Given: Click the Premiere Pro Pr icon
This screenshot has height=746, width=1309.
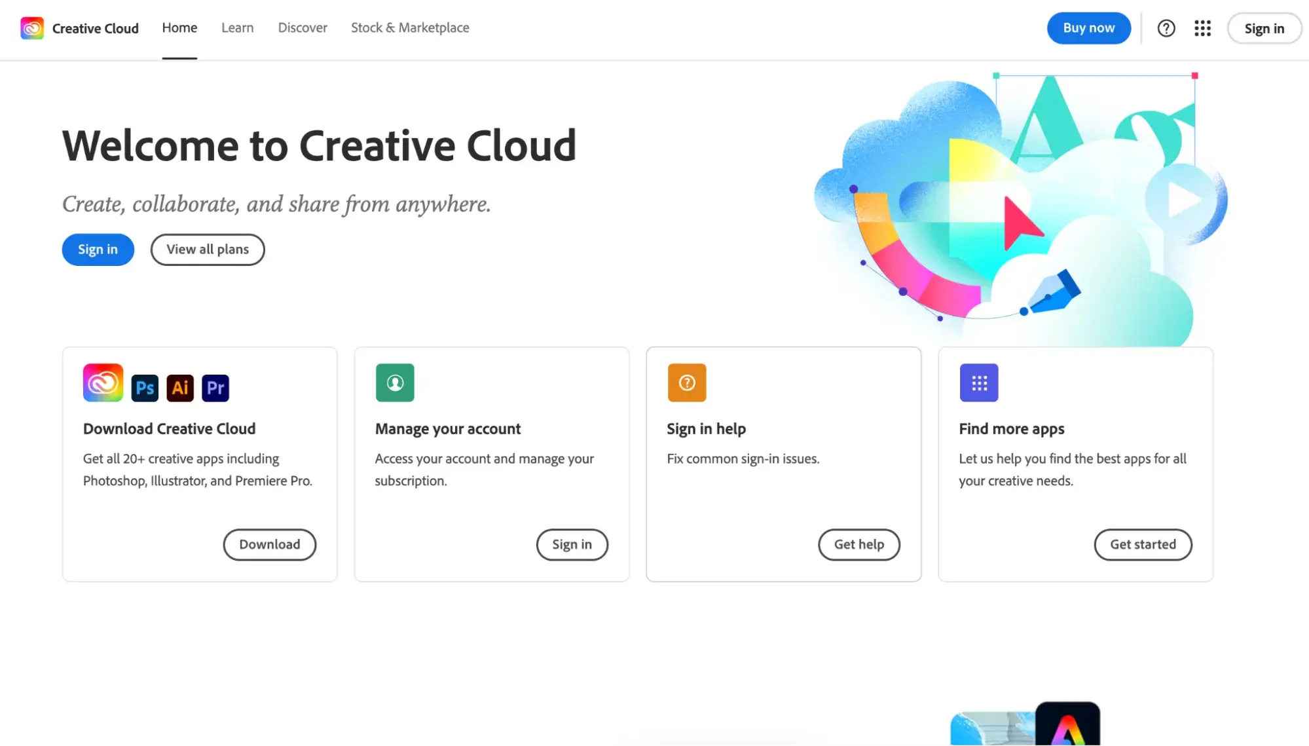Looking at the screenshot, I should point(215,388).
